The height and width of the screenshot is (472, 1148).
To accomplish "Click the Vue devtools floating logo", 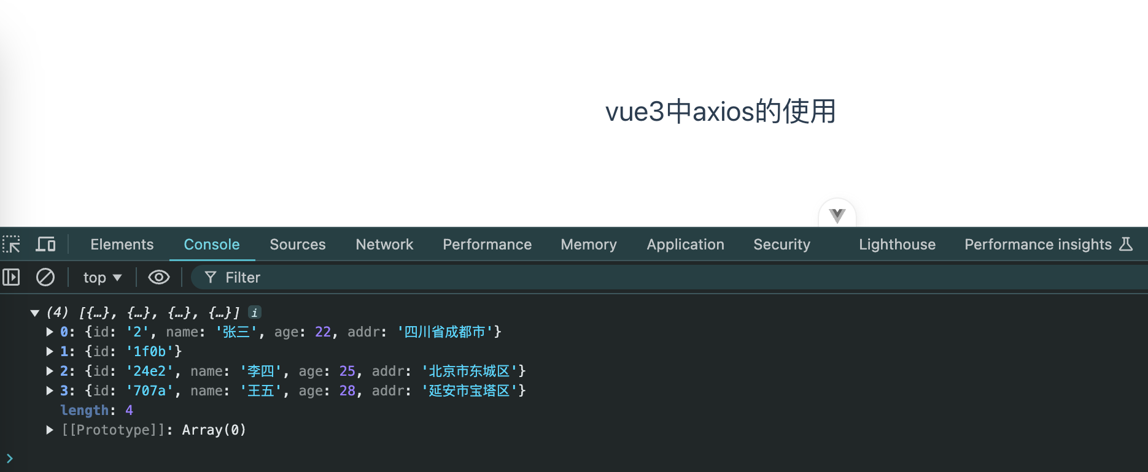I will 837,215.
